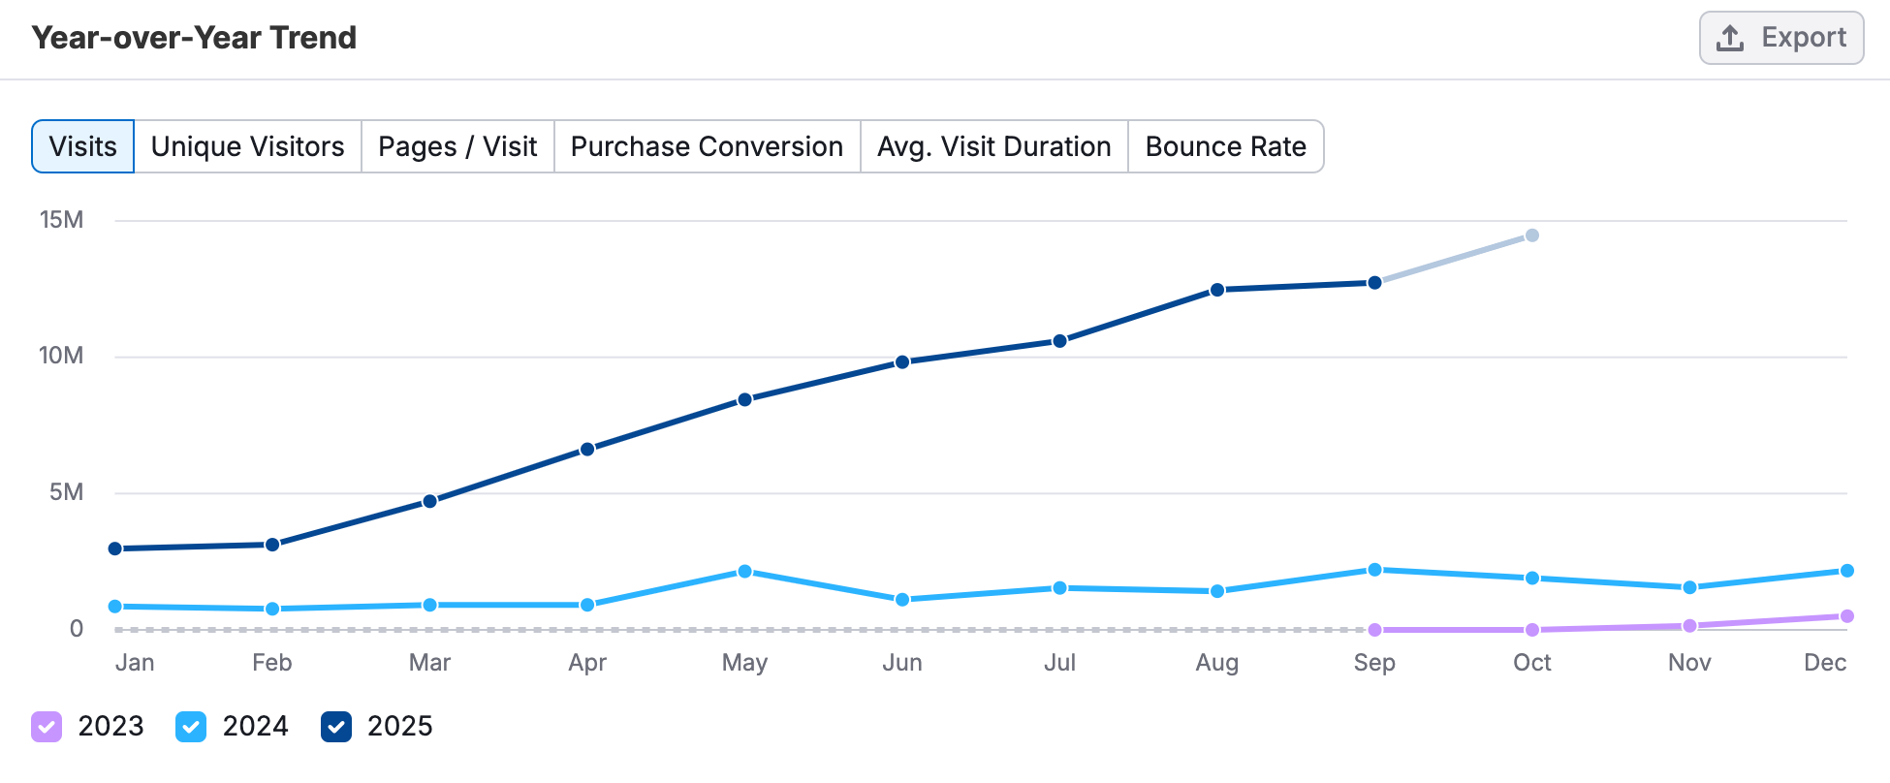
Task: Switch to the Visits tab
Action: [83, 146]
